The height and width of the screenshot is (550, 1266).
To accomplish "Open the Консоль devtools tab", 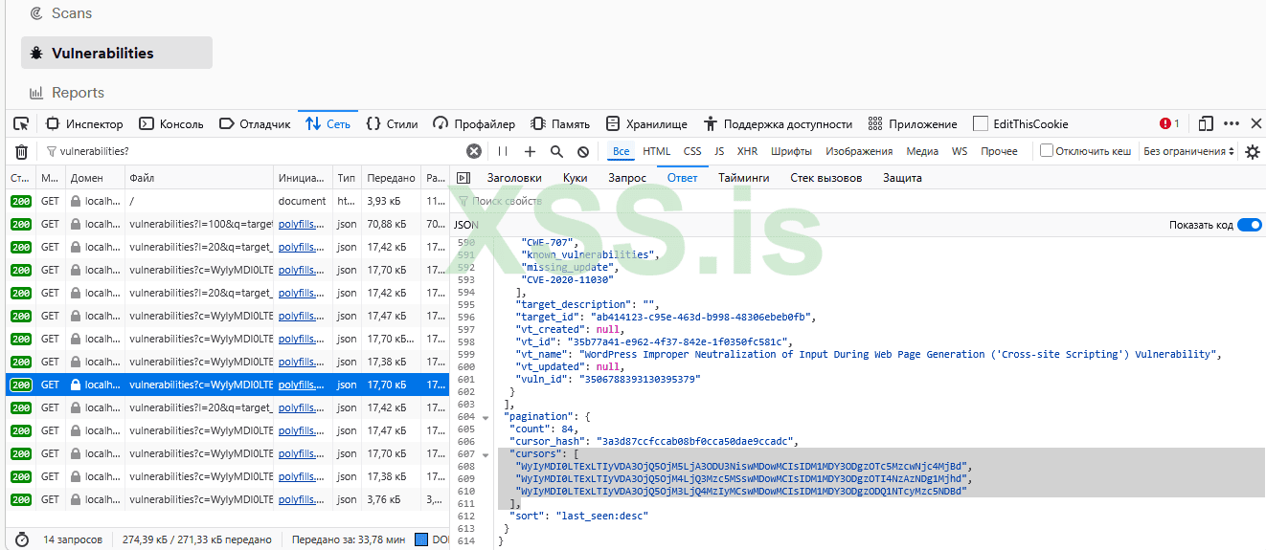I will pos(171,124).
